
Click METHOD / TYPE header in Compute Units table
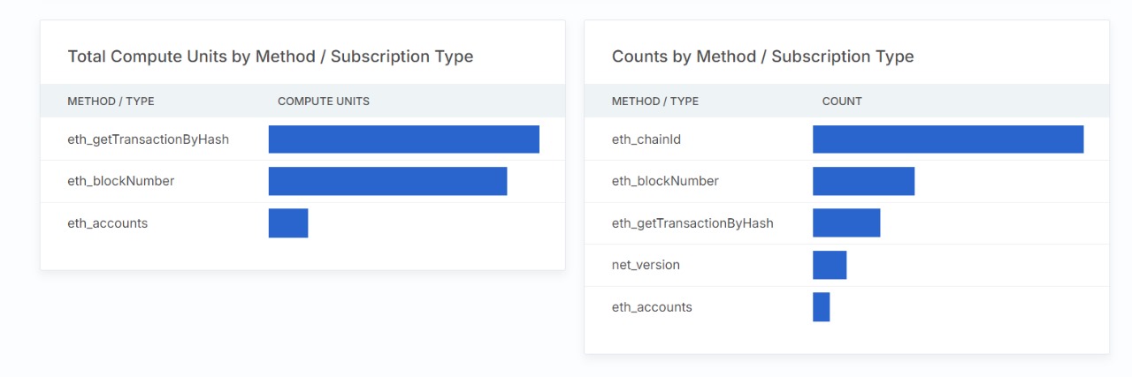[111, 102]
